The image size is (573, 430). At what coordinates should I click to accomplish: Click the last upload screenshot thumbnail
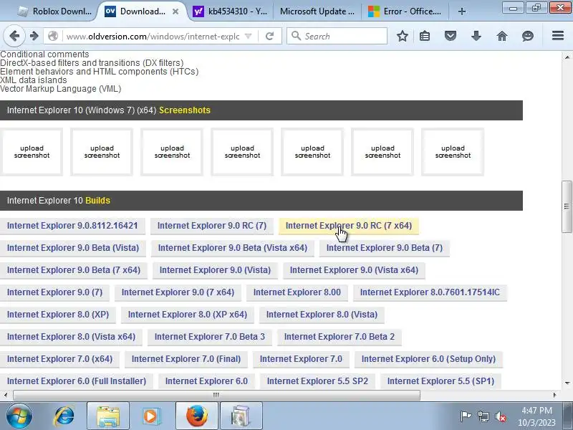[453, 152]
